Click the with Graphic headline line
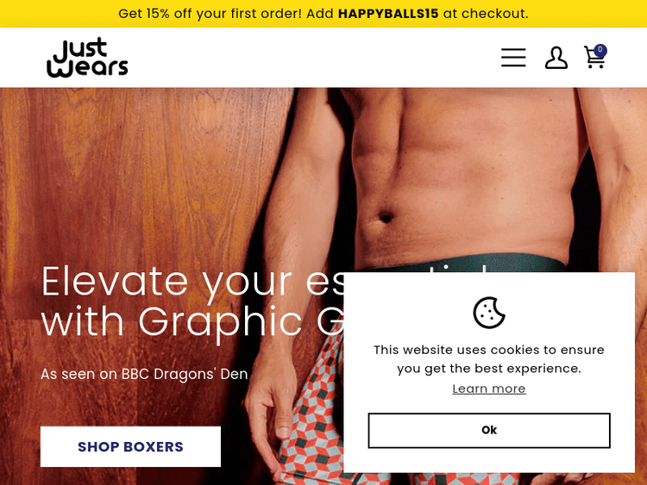647x485 pixels. click(192, 321)
